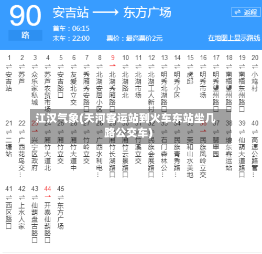The image size is (262, 254).
Task: Click the first bus time 首车：06:15
Action: pos(71,28)
